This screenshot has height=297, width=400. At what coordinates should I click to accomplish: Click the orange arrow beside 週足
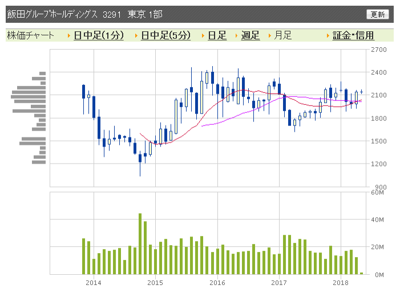point(236,36)
